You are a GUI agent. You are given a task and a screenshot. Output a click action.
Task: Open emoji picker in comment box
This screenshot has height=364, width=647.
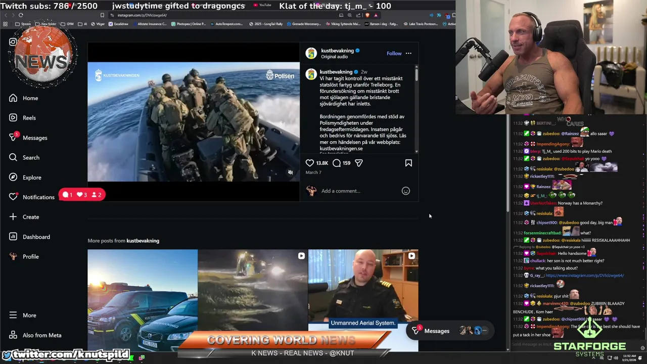[x=405, y=191]
